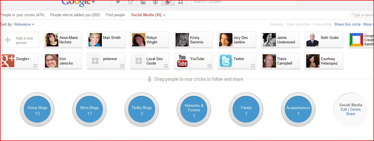
Task: Select the Social Media (16) tab
Action: [x=146, y=15]
